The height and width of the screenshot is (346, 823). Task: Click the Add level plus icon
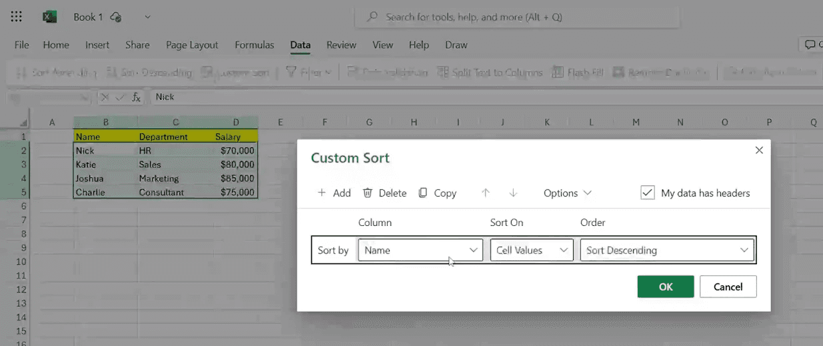tap(322, 193)
